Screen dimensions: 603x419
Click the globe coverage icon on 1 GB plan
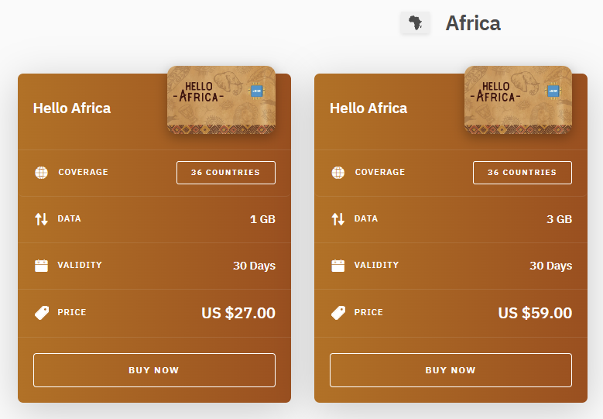point(42,173)
